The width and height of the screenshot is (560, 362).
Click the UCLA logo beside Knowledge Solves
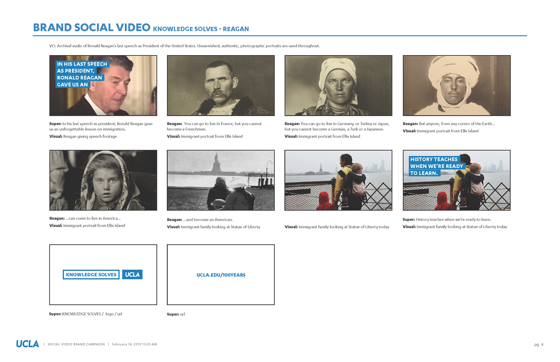point(132,275)
